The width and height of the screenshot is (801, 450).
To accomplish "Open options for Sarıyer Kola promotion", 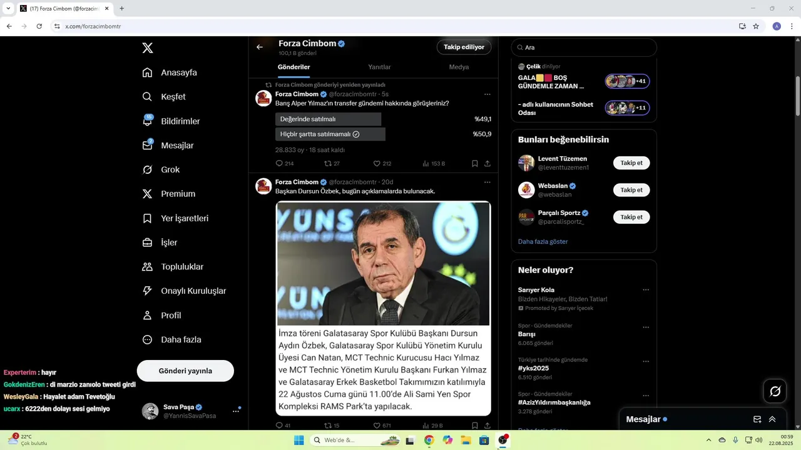I will click(x=646, y=290).
